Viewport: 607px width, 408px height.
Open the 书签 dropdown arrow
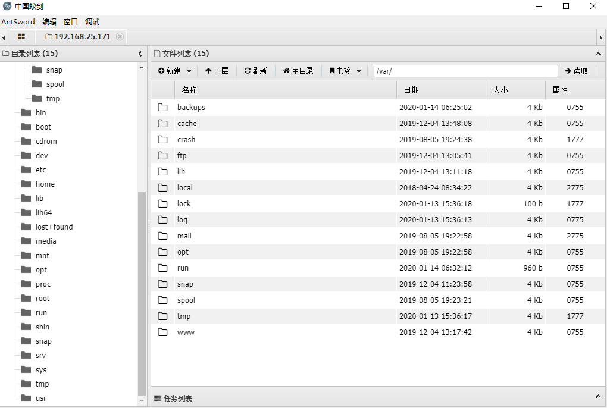click(359, 71)
